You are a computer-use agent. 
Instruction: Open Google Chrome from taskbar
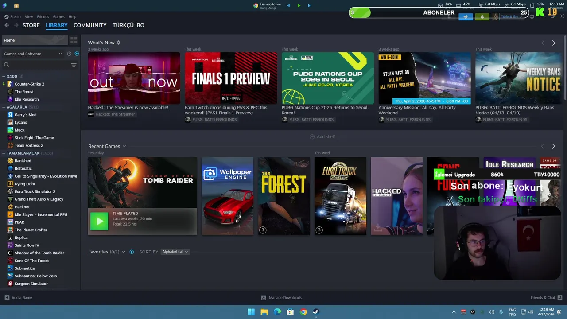tap(303, 312)
